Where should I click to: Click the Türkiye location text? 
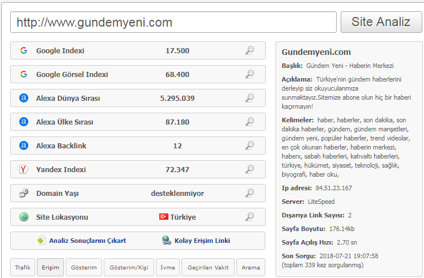(183, 217)
